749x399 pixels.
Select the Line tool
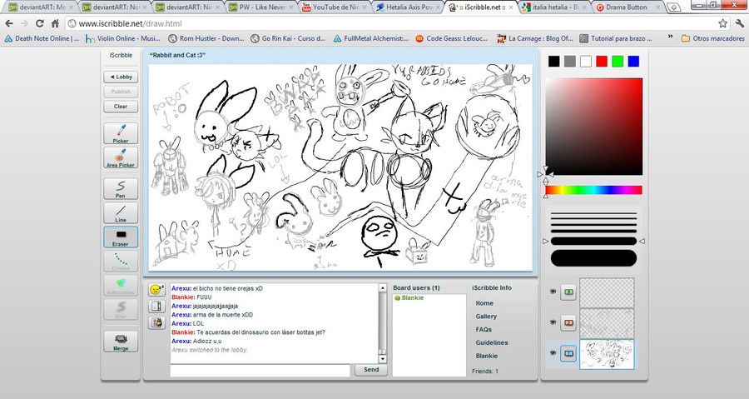tap(121, 213)
